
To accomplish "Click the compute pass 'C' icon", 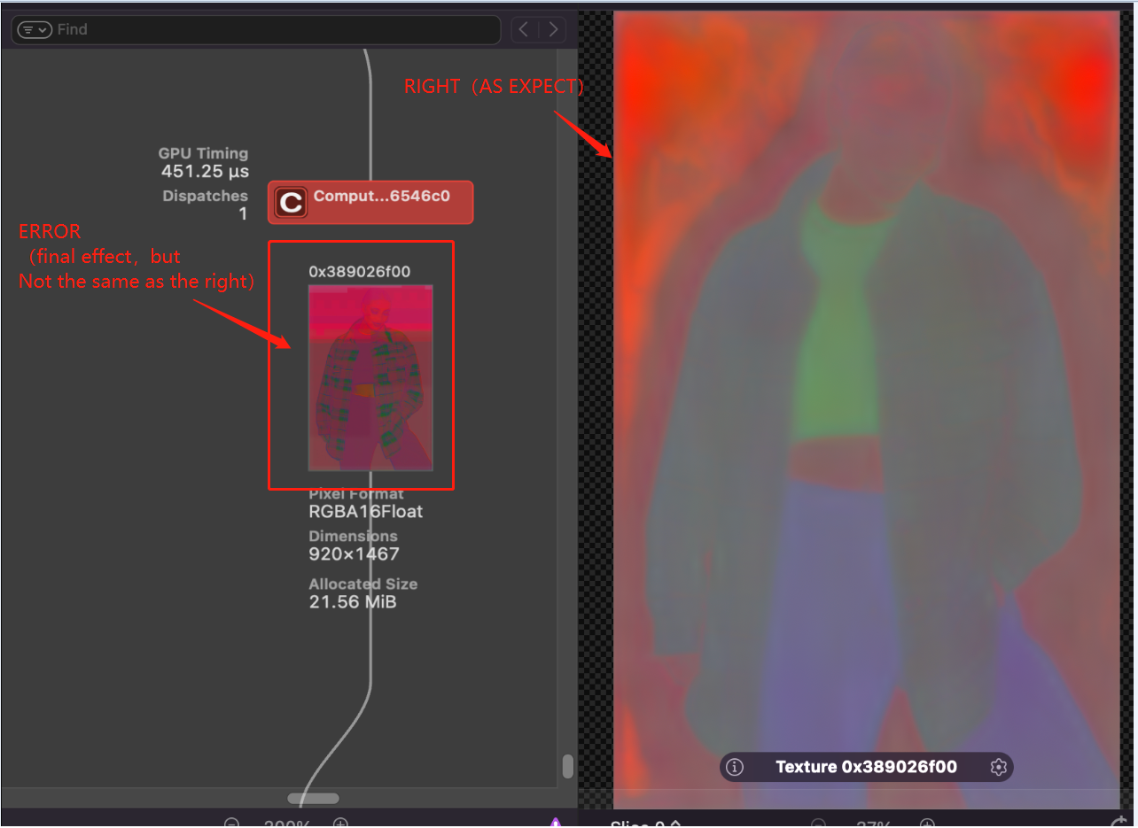I will click(291, 202).
